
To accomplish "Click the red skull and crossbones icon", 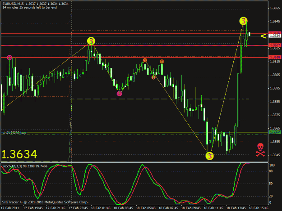I will click(260, 150).
